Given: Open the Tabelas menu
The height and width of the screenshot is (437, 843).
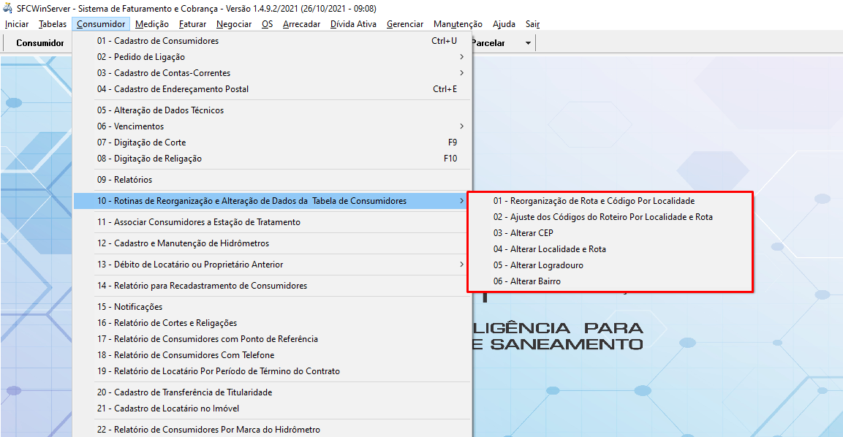Looking at the screenshot, I should (x=53, y=23).
